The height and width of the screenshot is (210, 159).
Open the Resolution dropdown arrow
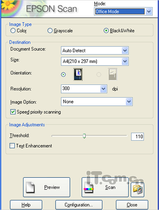(103, 89)
